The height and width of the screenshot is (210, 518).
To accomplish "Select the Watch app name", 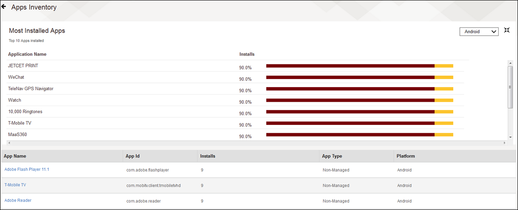I will tap(15, 100).
